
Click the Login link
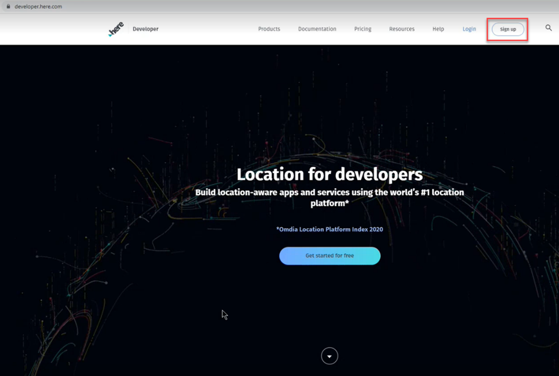pos(469,29)
